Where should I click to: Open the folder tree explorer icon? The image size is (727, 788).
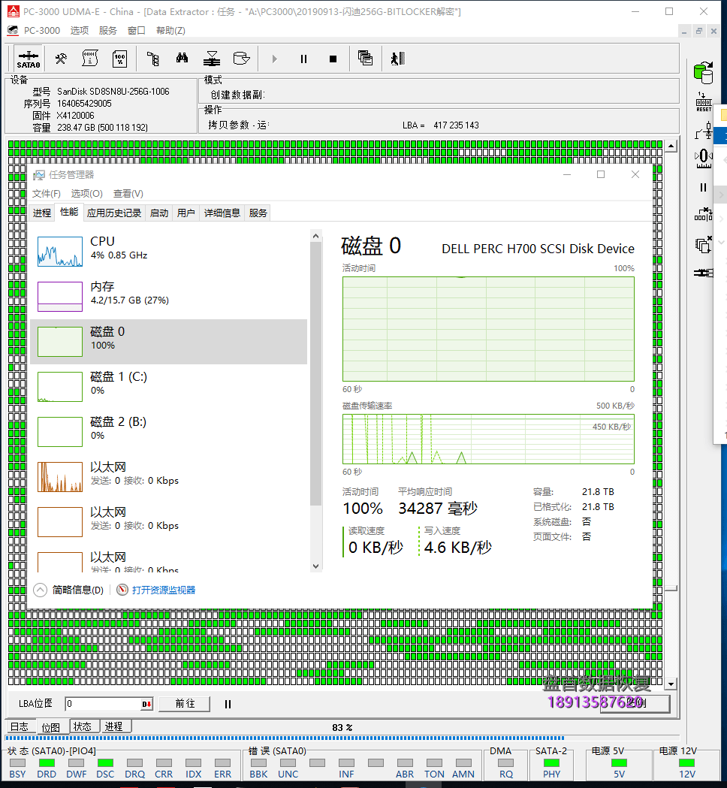(x=152, y=59)
